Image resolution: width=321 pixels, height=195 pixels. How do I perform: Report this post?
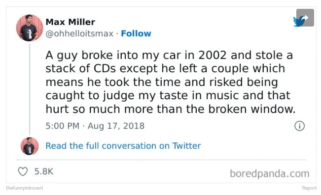[309, 188]
